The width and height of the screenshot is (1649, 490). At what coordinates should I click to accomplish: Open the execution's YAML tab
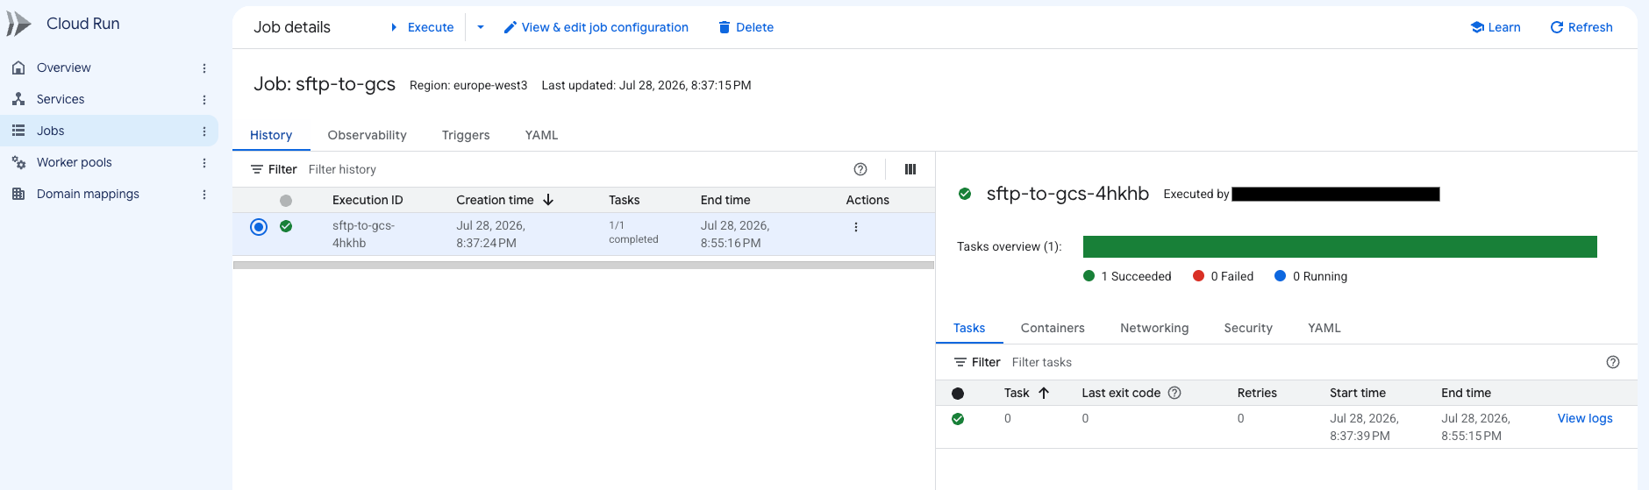(1324, 328)
